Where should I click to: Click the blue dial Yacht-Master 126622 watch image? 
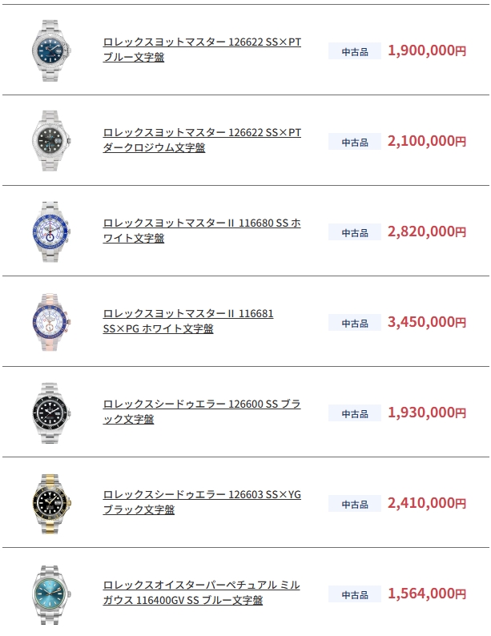tap(52, 50)
